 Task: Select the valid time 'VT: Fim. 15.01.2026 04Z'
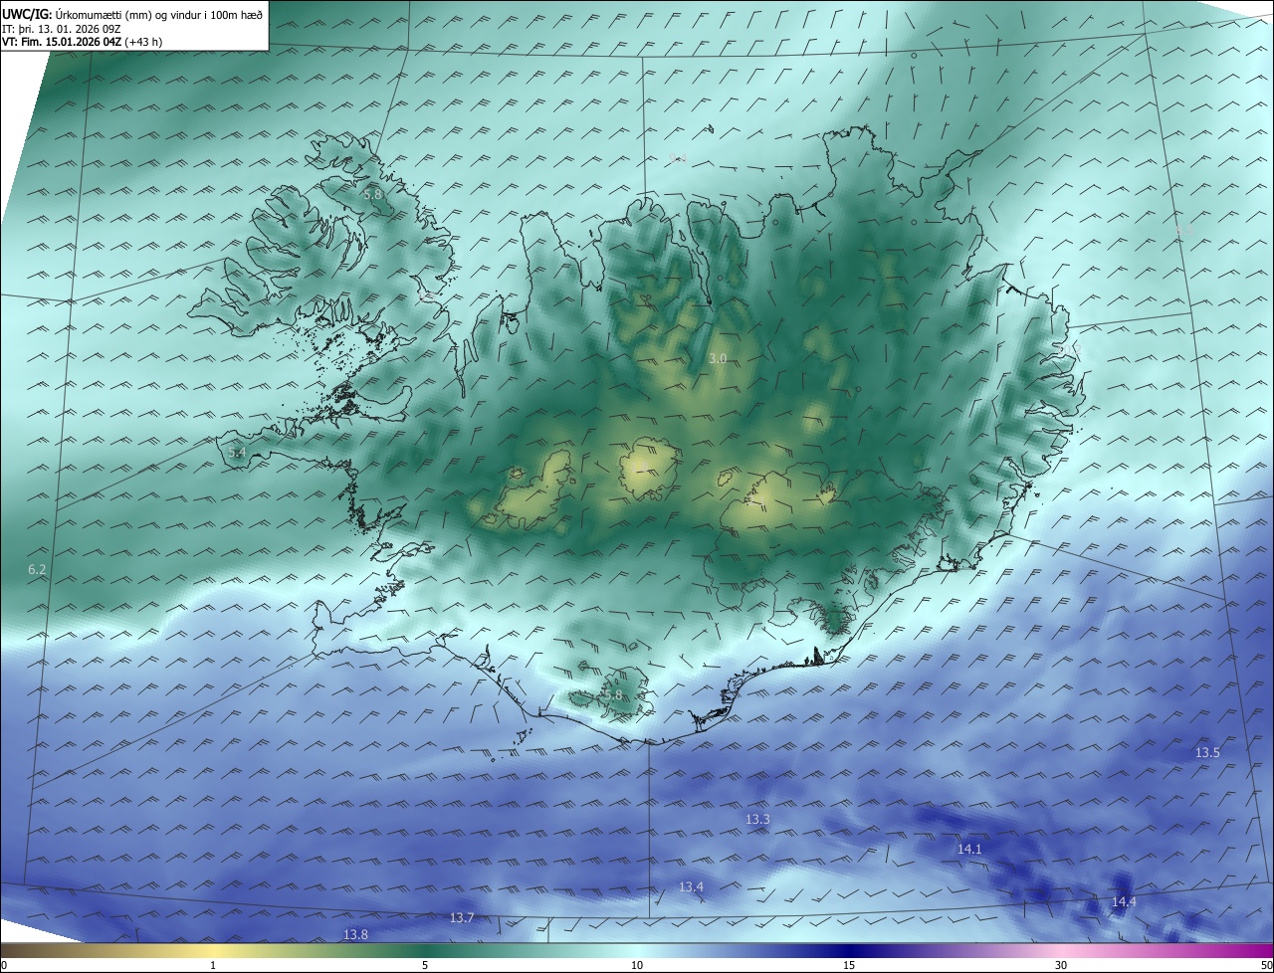pyautogui.click(x=62, y=42)
